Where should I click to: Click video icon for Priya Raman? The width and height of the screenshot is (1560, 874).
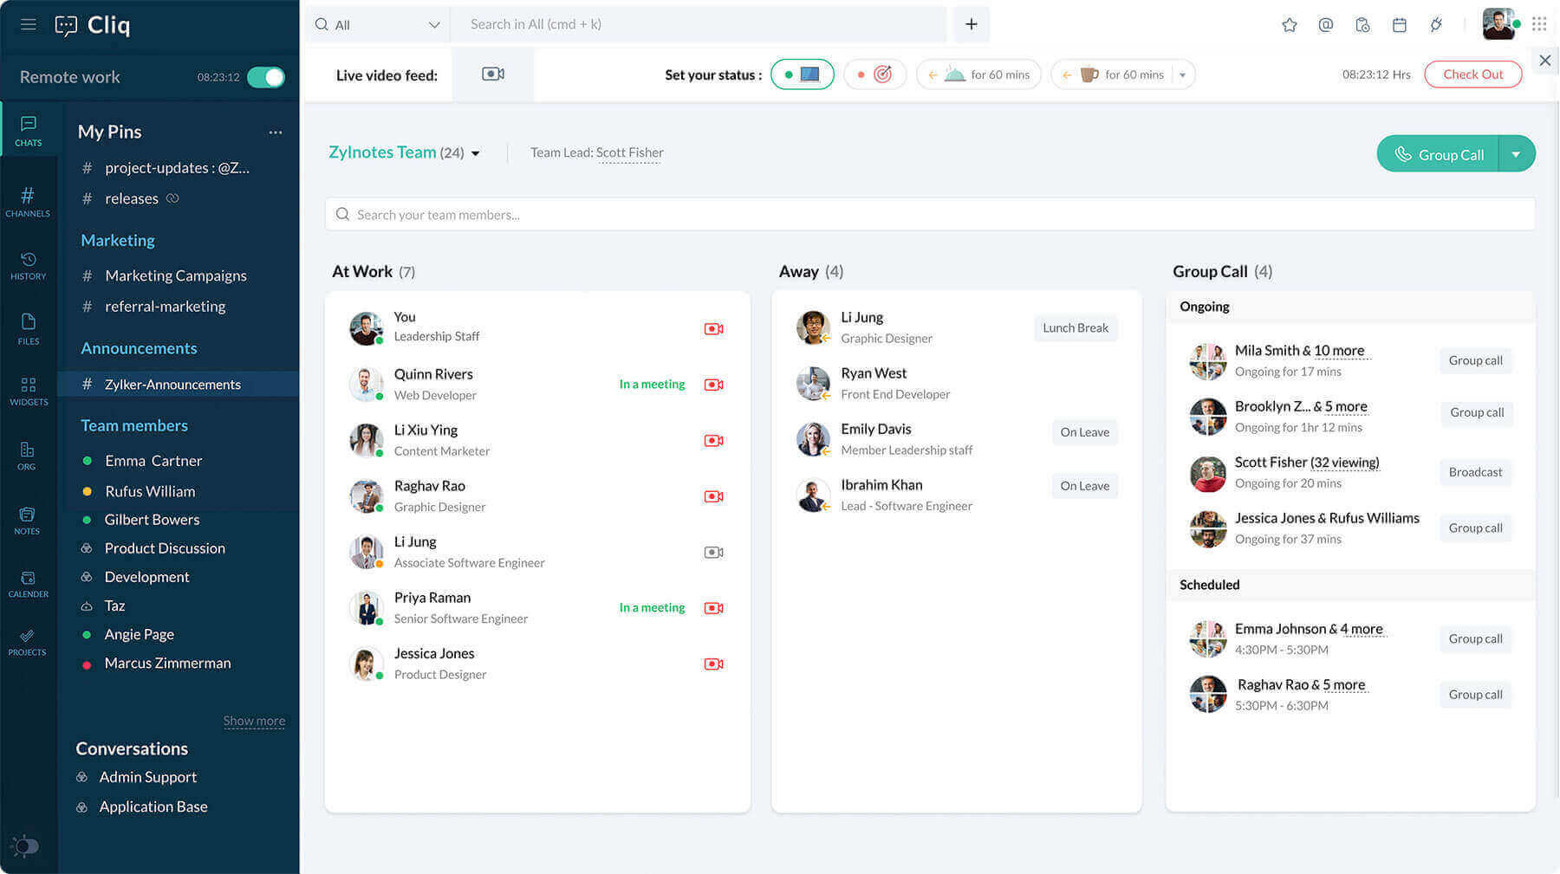(714, 608)
